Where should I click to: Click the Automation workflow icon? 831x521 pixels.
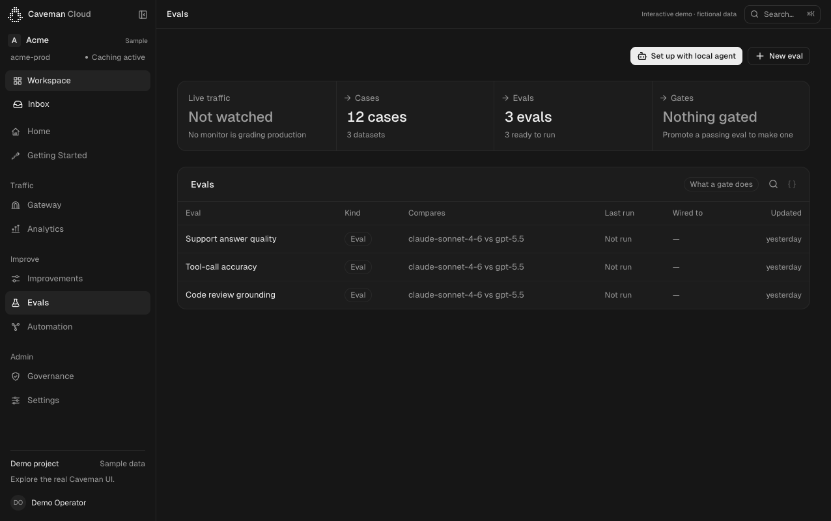coord(16,327)
